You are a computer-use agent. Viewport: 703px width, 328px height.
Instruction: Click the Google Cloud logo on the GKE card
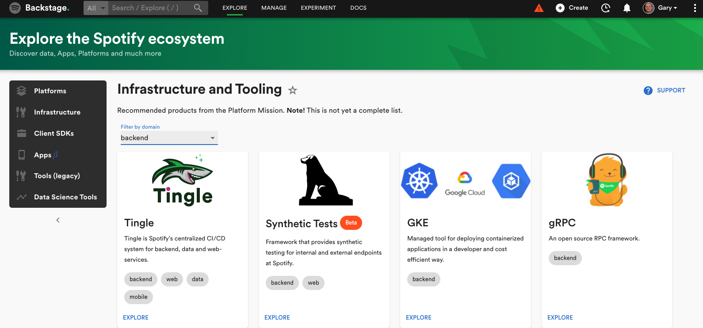pos(465,184)
